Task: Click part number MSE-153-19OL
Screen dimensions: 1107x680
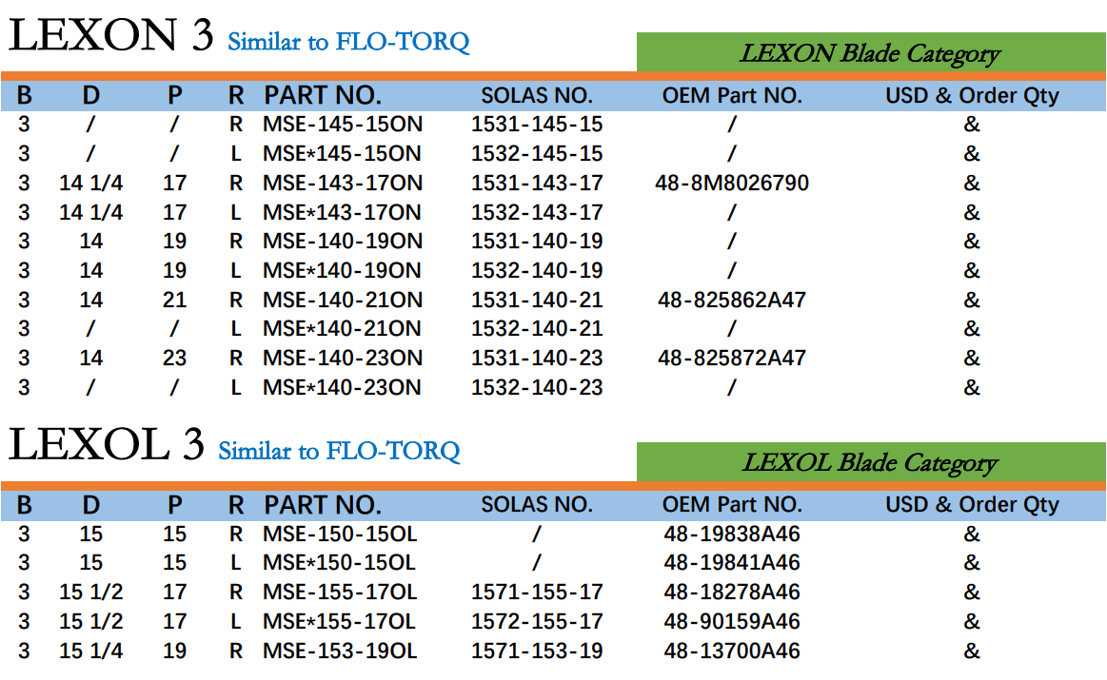Action: [340, 651]
